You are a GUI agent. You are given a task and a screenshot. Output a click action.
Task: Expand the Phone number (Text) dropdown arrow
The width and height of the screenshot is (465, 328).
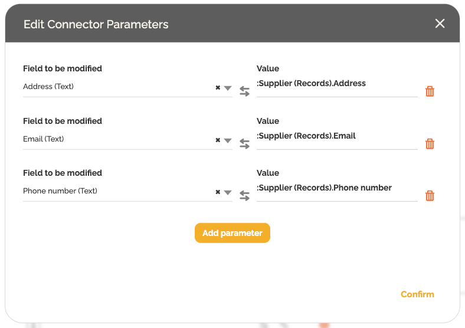pos(228,192)
